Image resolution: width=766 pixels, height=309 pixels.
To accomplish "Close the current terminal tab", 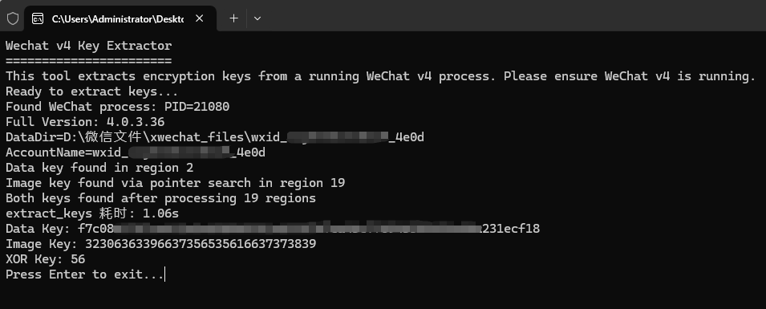I will point(199,18).
